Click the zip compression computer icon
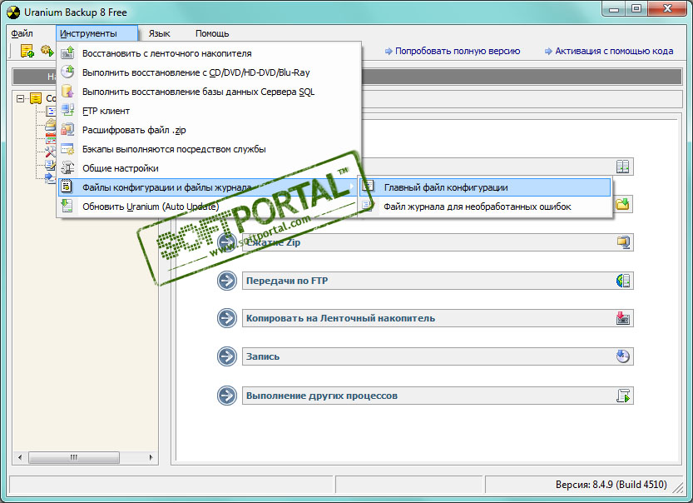 coord(623,242)
